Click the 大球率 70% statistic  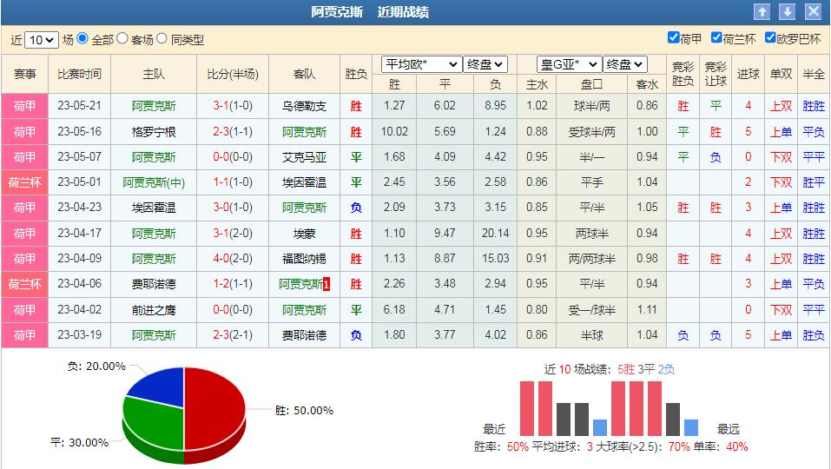pos(643,446)
